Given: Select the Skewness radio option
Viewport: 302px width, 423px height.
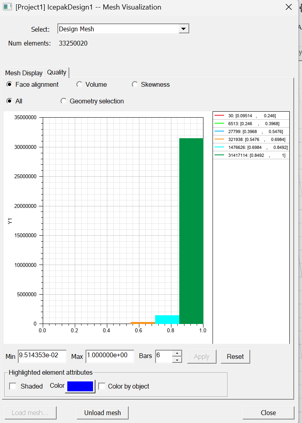Looking at the screenshot, I should 135,84.
